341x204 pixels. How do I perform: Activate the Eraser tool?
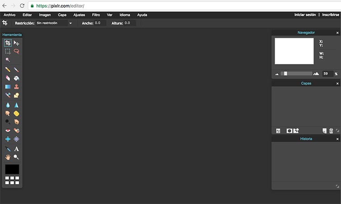tap(8, 78)
